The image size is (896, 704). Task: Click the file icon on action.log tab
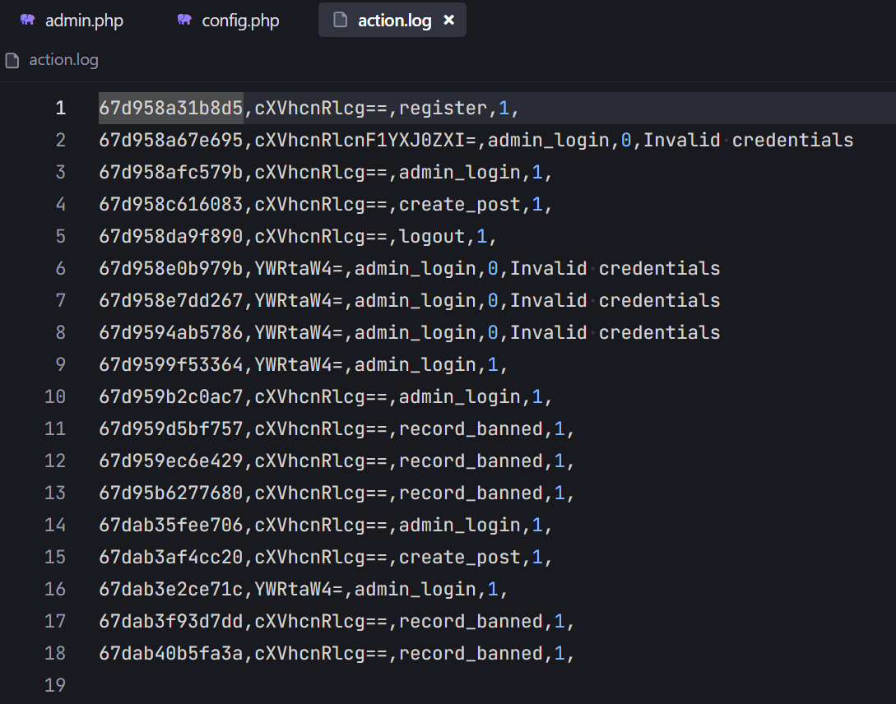[x=340, y=21]
